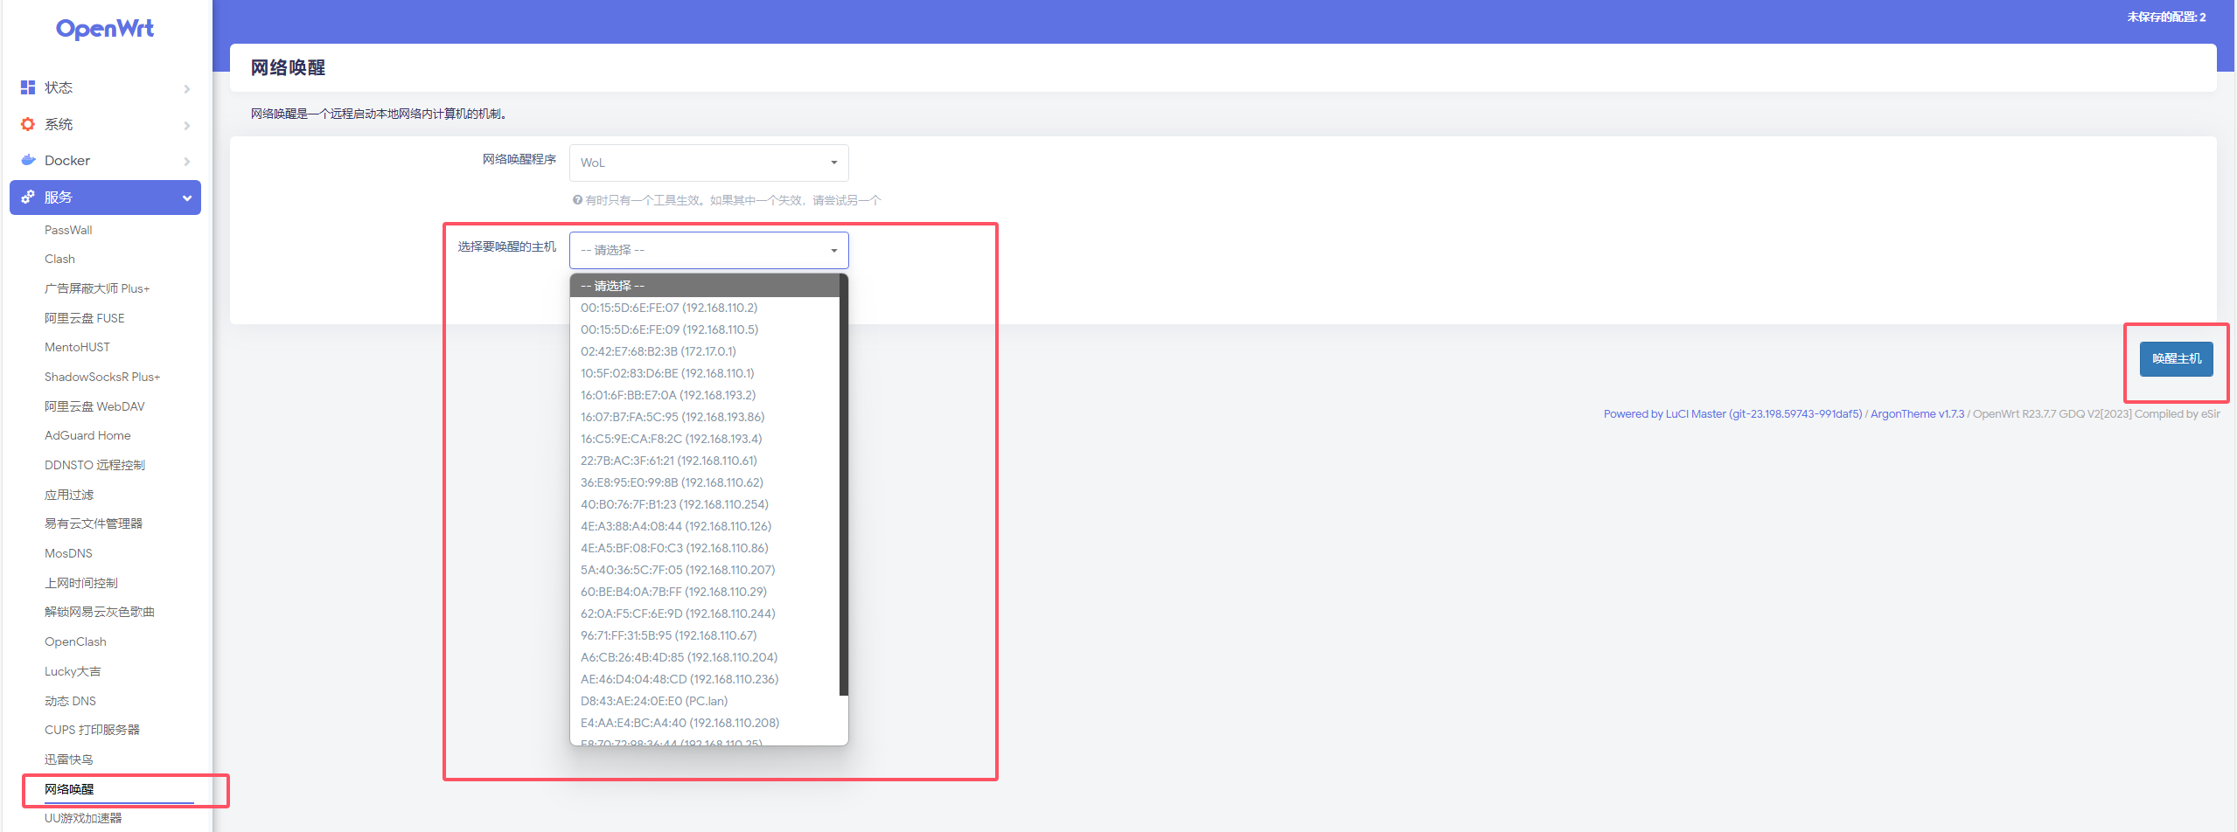Viewport: 2237px width, 832px height.
Task: Open the host selection dropdown
Action: (708, 250)
